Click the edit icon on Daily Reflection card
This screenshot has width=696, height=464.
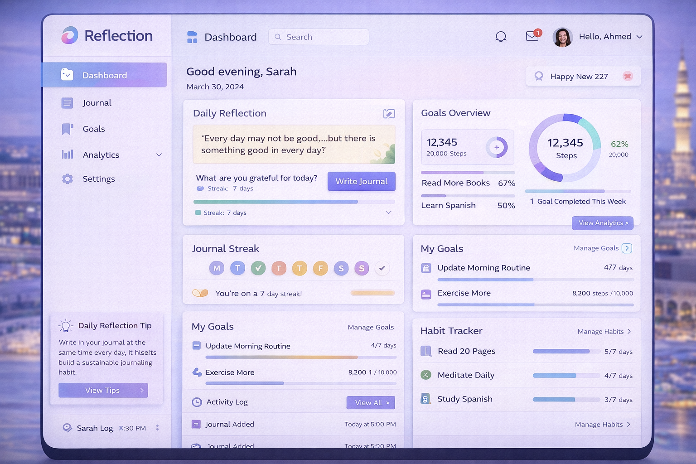pyautogui.click(x=388, y=113)
